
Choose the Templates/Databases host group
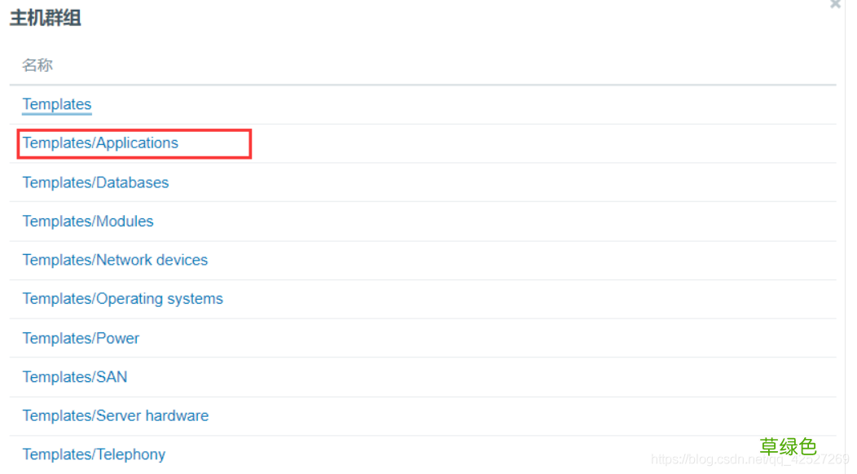point(95,182)
